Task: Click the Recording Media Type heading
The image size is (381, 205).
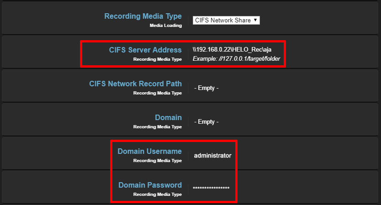Action: coord(143,16)
